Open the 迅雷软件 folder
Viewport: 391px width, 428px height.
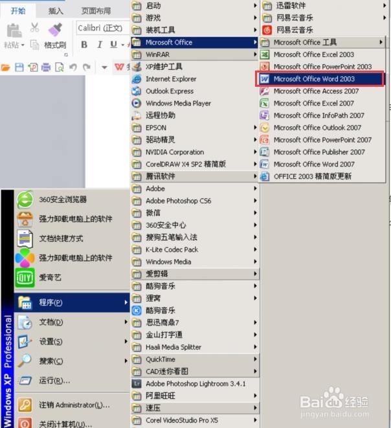(325, 5)
